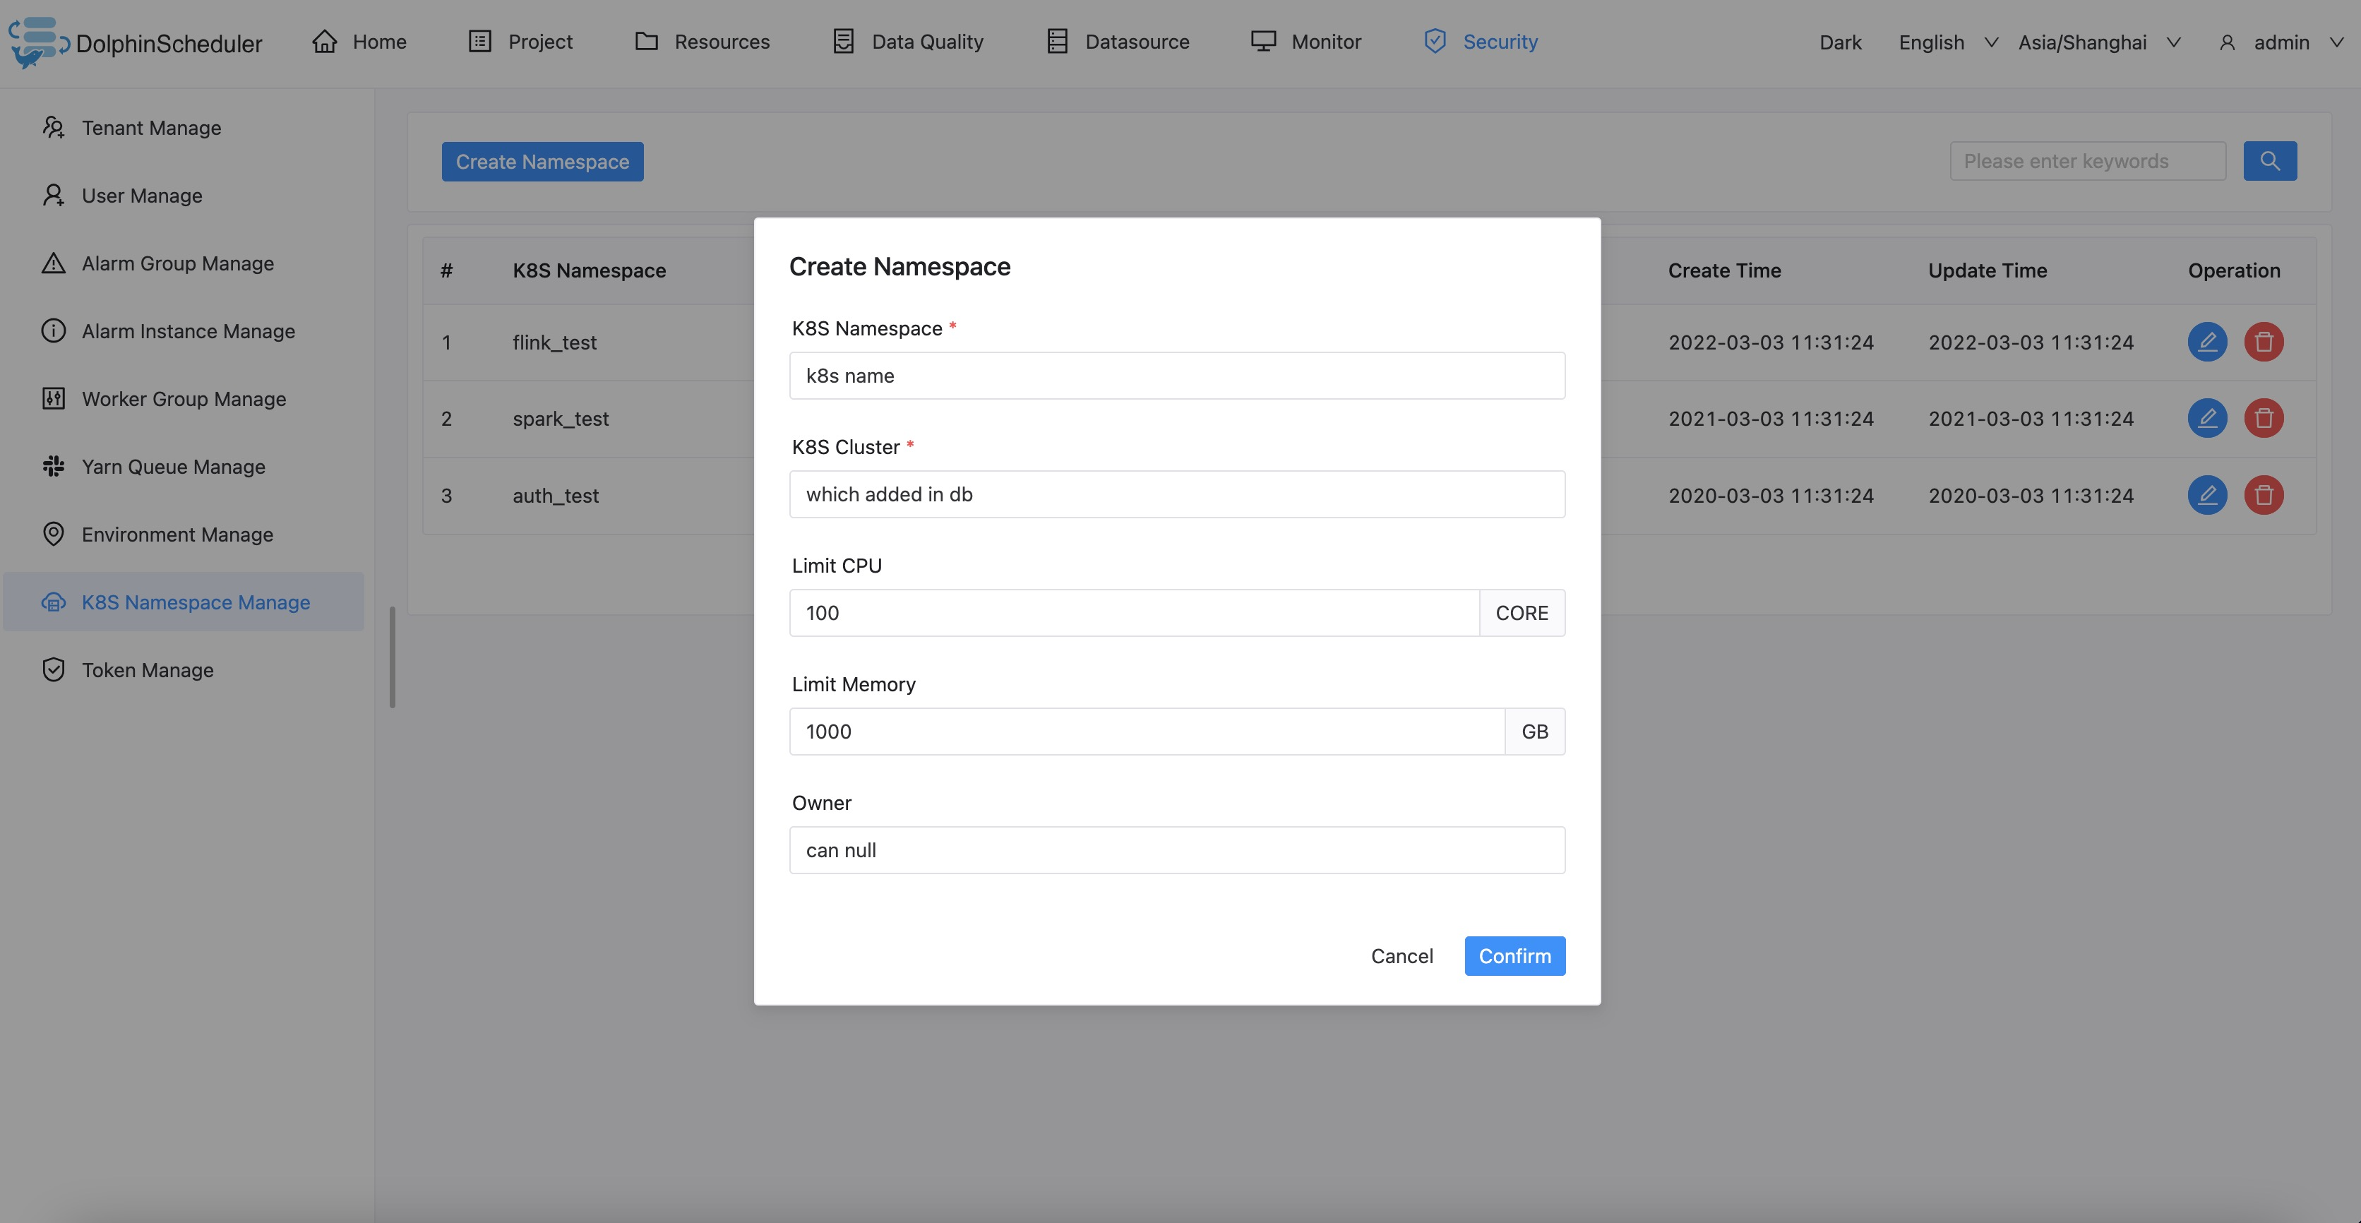Click the Cancel button in dialog
This screenshot has width=2361, height=1223.
click(x=1401, y=956)
